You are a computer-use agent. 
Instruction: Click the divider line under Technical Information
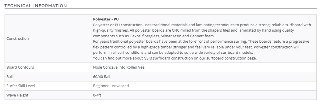(161, 9)
